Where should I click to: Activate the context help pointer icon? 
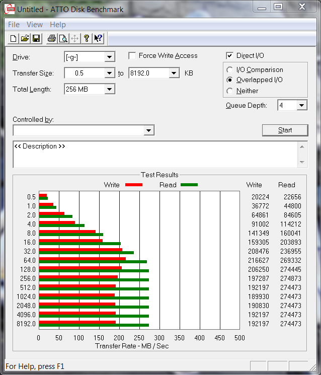98,39
